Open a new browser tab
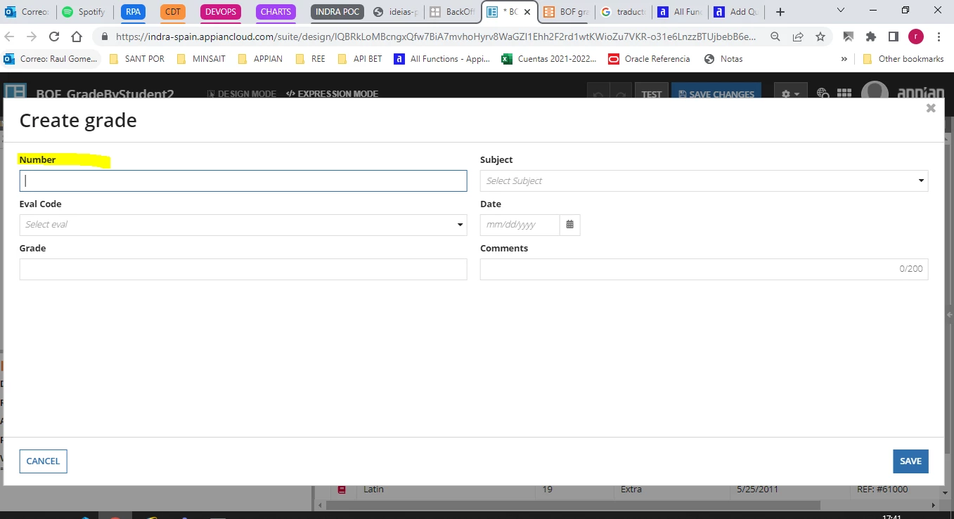Viewport: 954px width, 519px height. [x=780, y=12]
